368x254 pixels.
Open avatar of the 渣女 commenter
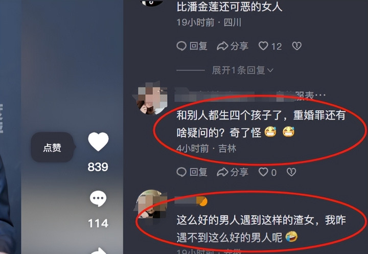point(152,203)
